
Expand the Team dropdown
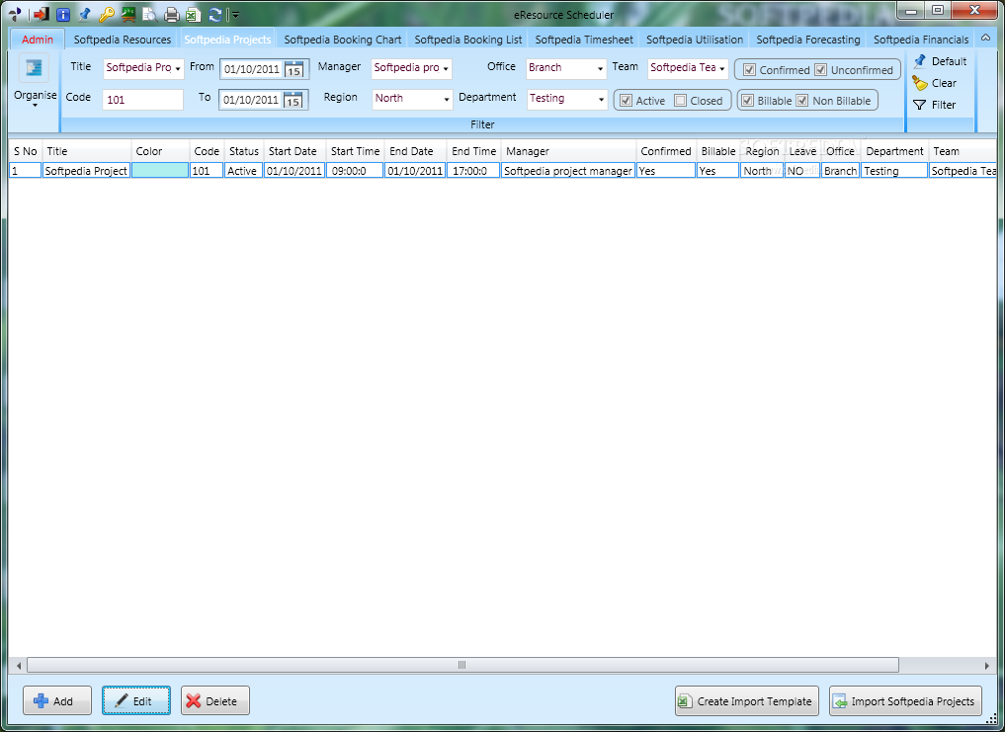(722, 68)
